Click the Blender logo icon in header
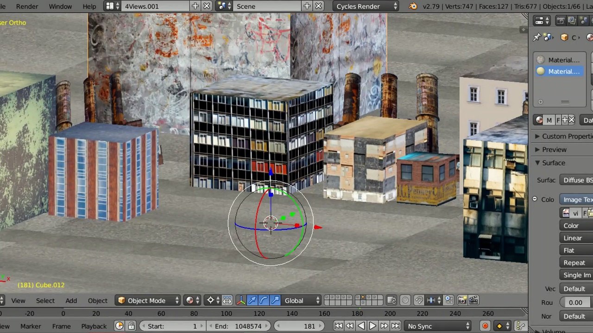Viewport: 593px width, 333px height. tap(413, 6)
